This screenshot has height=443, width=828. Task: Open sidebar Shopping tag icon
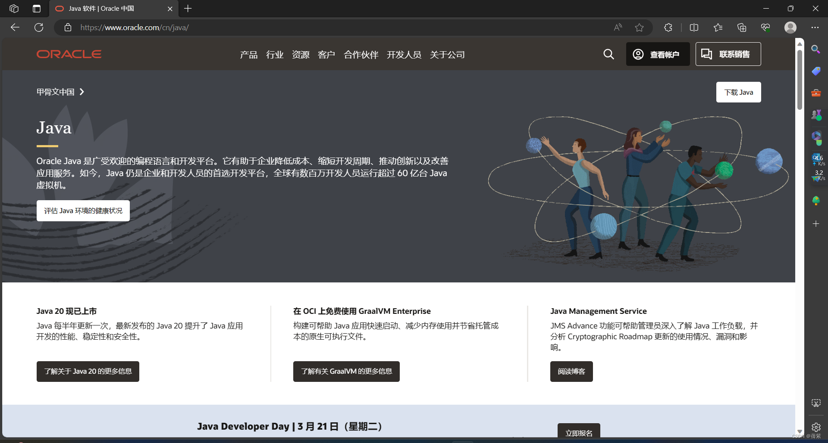816,71
